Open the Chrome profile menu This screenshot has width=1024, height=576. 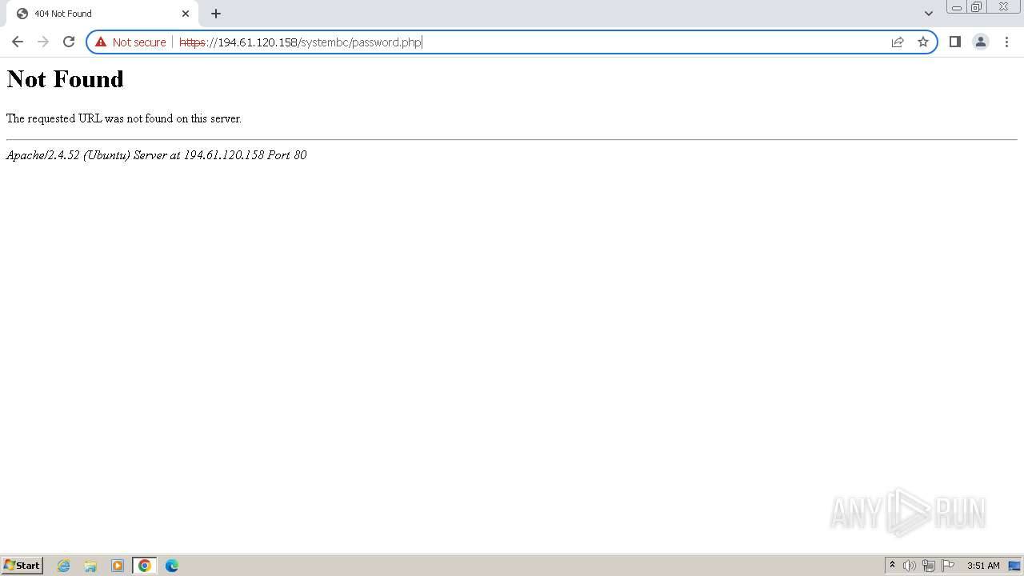click(980, 42)
